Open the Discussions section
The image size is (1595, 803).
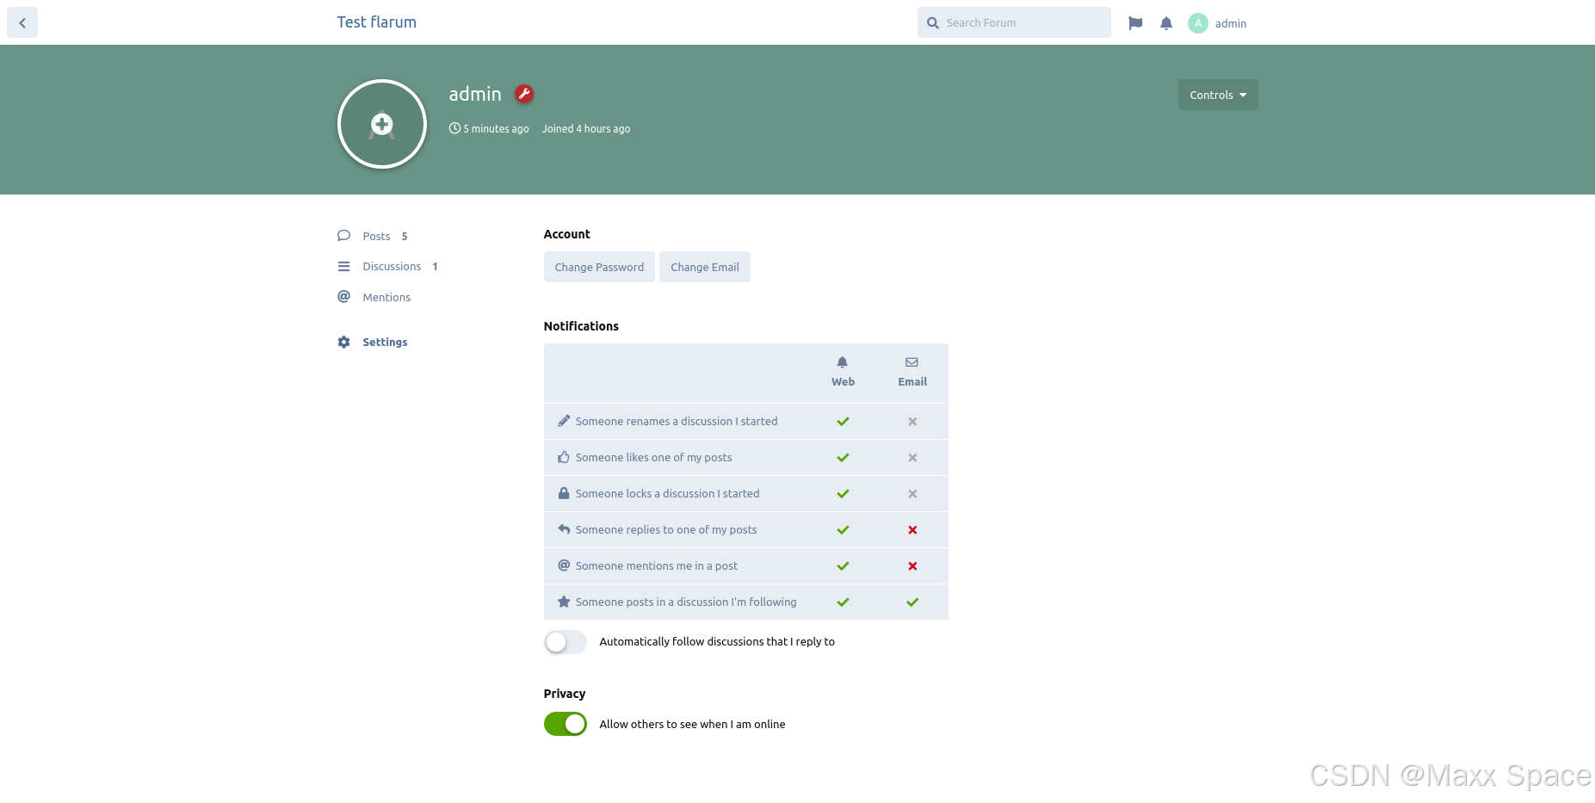(392, 267)
